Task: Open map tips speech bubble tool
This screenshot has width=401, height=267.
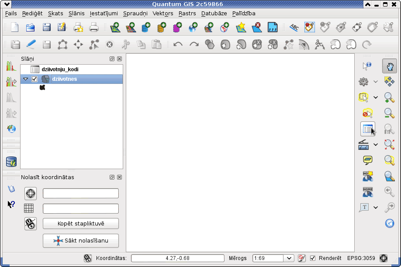Action: click(368, 160)
